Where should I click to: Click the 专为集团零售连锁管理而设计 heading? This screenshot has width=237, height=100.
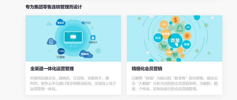click(x=54, y=7)
